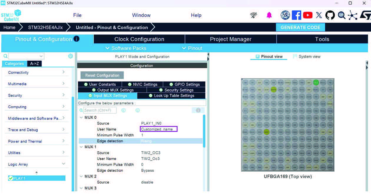Click the magnifier search globe icon
Image resolution: width=371 pixels, height=194 pixels.
coord(342,15)
